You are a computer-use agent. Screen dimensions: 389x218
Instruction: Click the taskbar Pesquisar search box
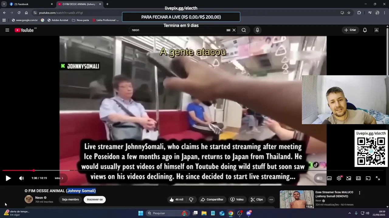(168, 213)
